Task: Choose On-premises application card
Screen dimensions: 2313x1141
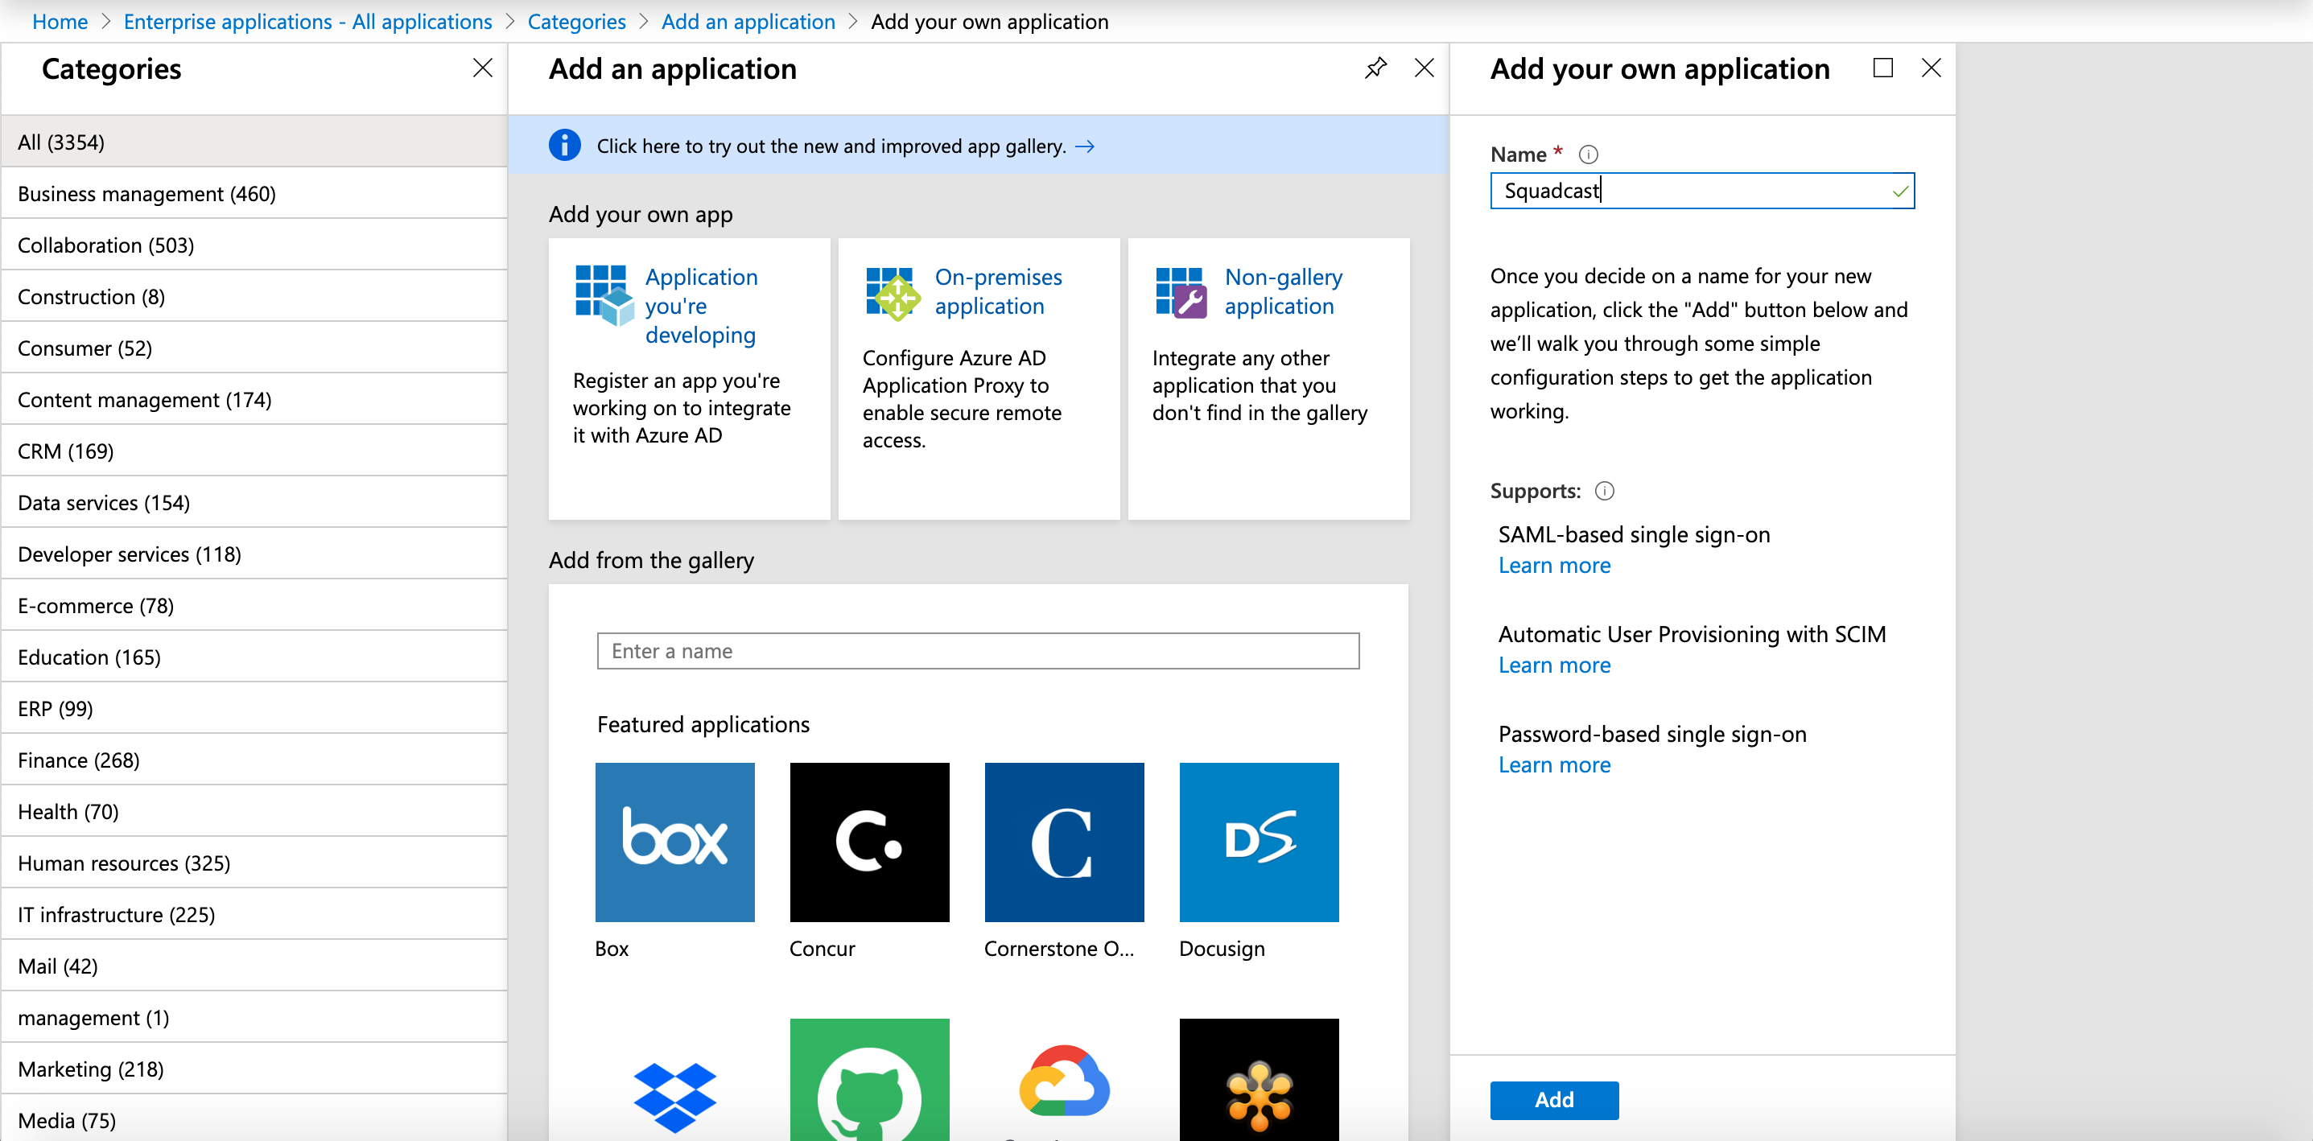Action: (x=996, y=292)
